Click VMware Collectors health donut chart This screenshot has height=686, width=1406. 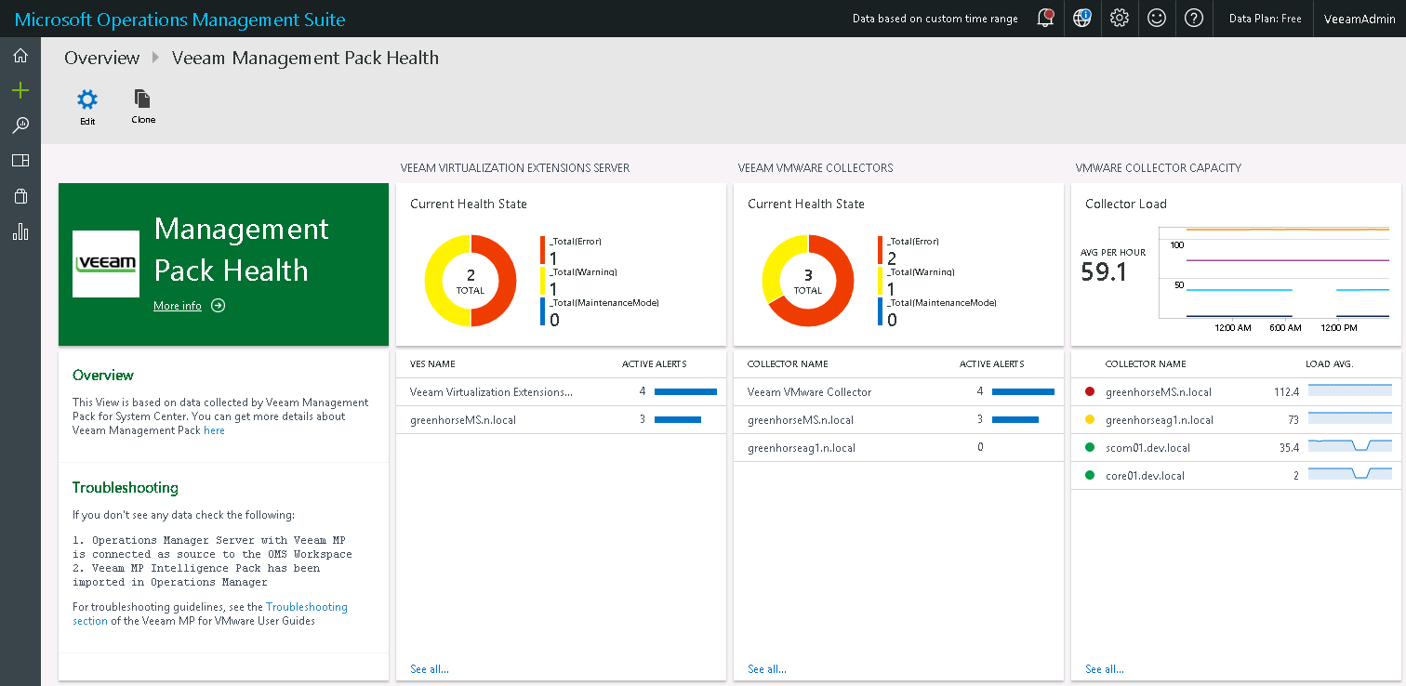(x=808, y=281)
